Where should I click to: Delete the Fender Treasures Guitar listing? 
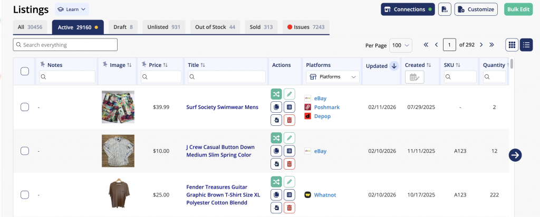point(289,208)
